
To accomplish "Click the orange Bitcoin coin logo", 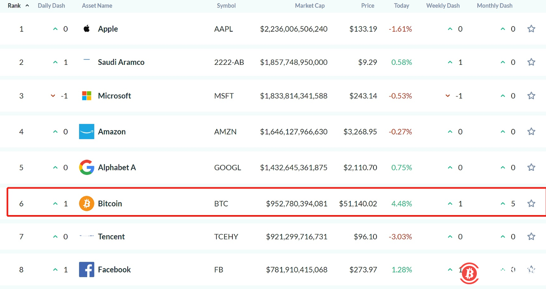I will coord(86,203).
